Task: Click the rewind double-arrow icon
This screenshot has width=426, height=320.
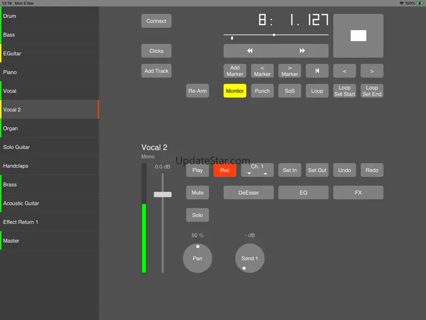Action: point(250,51)
